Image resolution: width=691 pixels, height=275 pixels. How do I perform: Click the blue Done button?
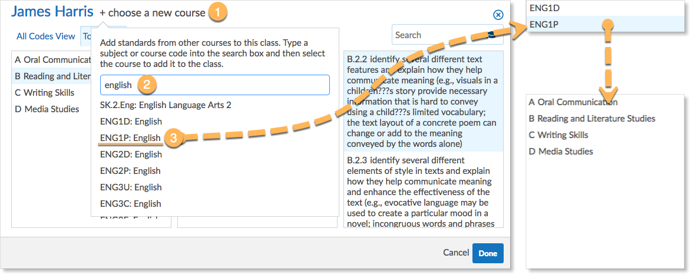(488, 253)
